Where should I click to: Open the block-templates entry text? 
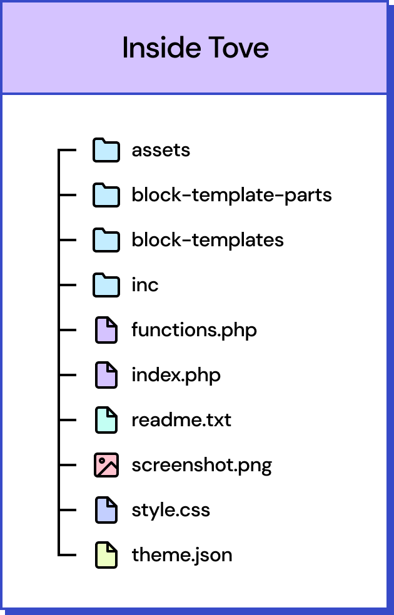coord(208,240)
